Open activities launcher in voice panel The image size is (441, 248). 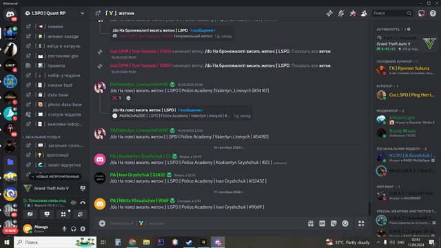click(x=63, y=214)
